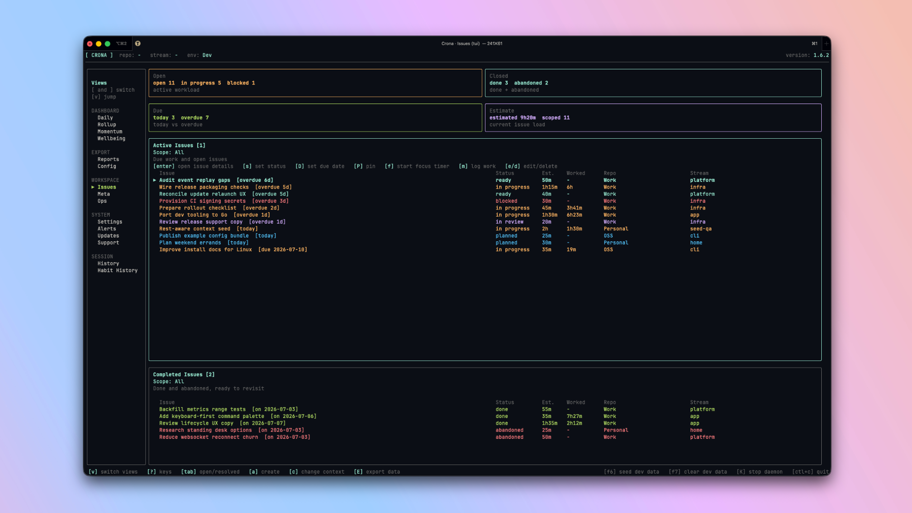Screen dimensions: 912x513
Task: Click the [c] change context shortcut
Action: coord(317,472)
